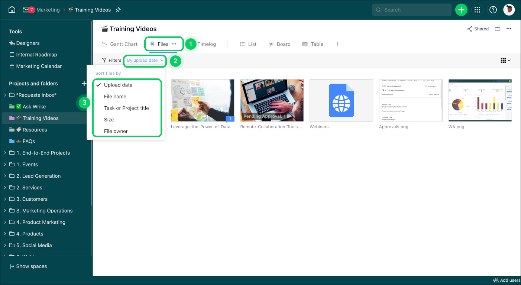Open the grid view layout dropdown
This screenshot has width=521, height=285.
tap(505, 60)
